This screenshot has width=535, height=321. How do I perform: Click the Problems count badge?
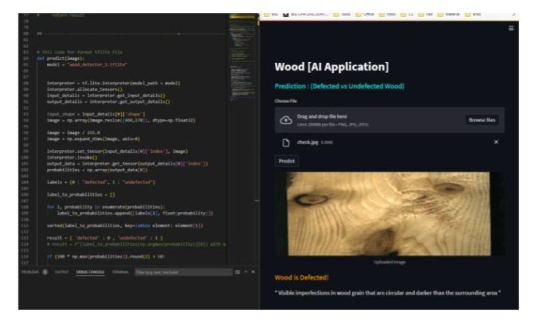(x=45, y=272)
